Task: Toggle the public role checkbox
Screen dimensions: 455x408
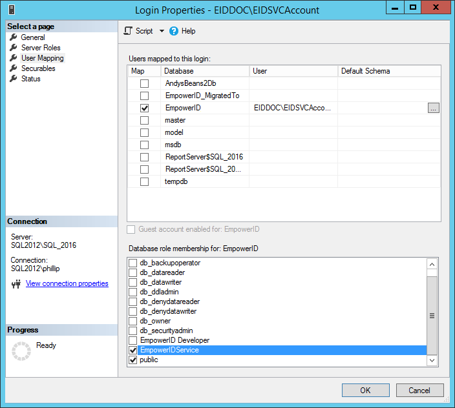Action: [132, 360]
